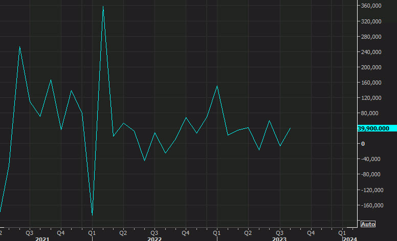The height and width of the screenshot is (241, 397).
Task: Click the 360,000 y-axis label
Action: [372, 6]
